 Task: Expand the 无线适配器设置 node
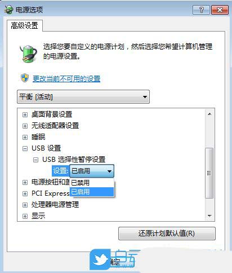tap(25, 126)
